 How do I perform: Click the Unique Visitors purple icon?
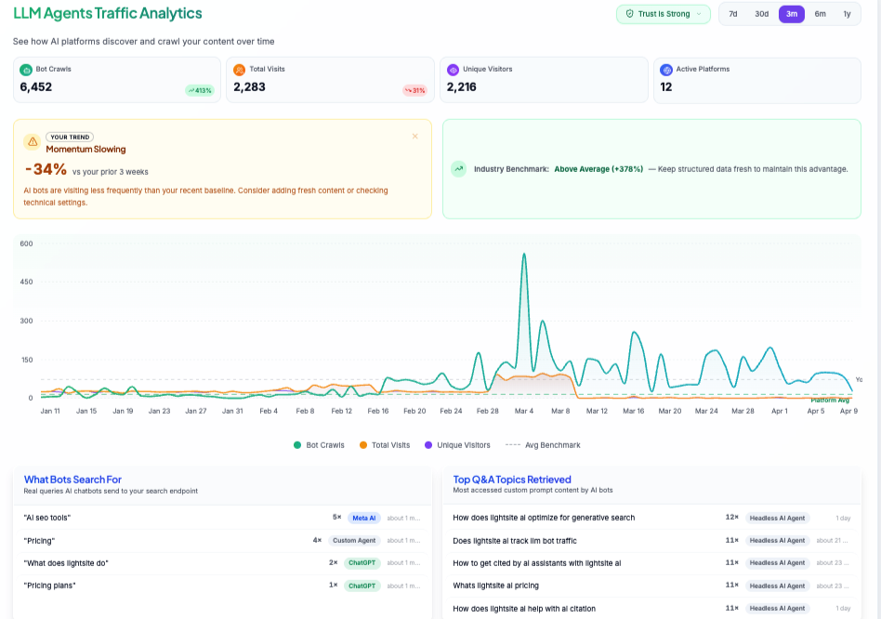tap(453, 70)
